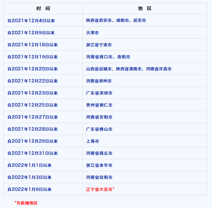Click the 天津市 cell

[x=145, y=33]
